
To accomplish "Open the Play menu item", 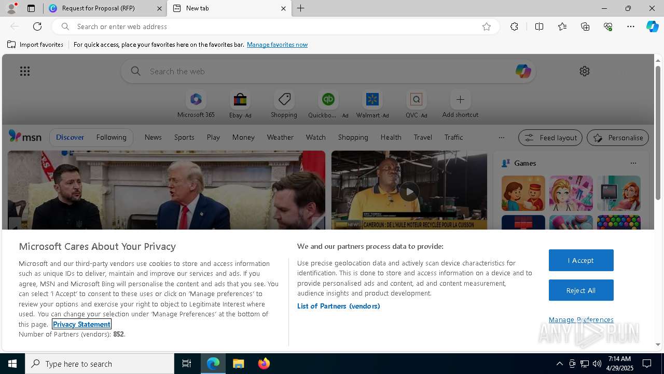I will tap(213, 137).
